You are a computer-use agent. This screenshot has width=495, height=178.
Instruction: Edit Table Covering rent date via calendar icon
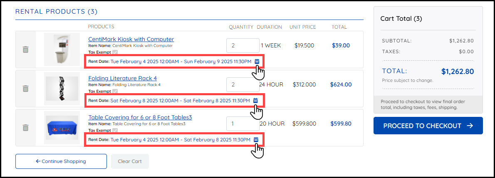point(256,140)
